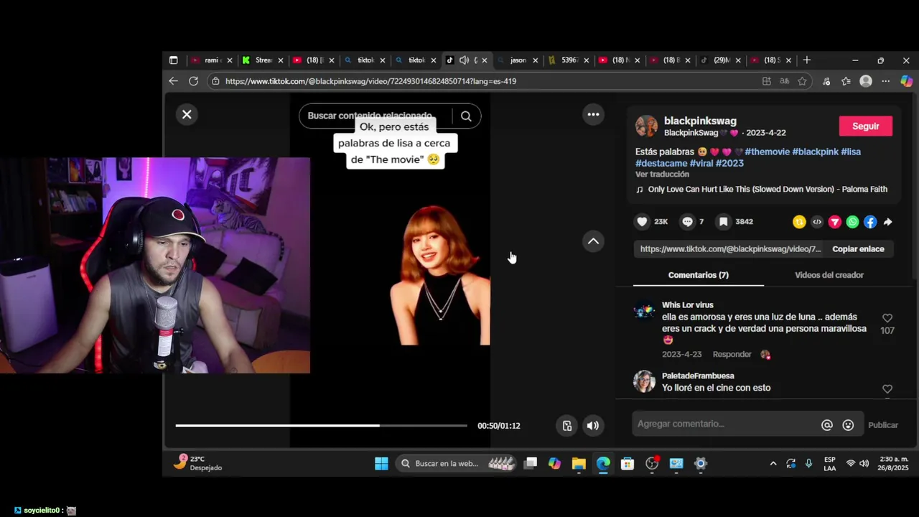The image size is (919, 517).
Task: Open more share options arrow
Action: pos(888,222)
